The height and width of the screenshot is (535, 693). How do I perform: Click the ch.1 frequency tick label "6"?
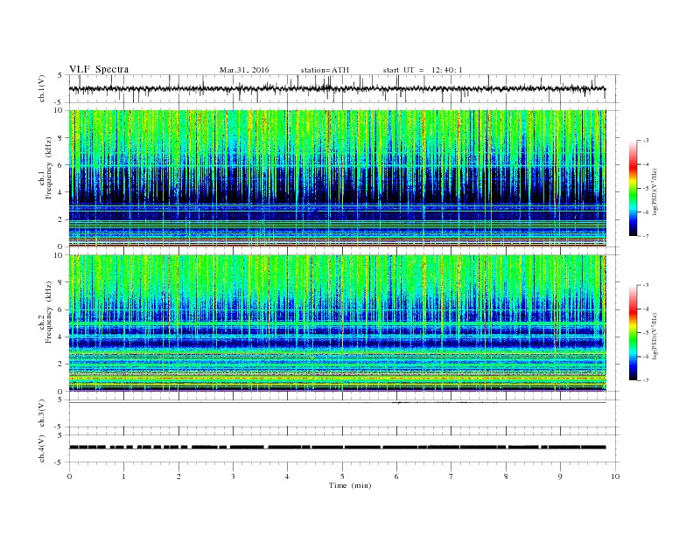pos(60,165)
